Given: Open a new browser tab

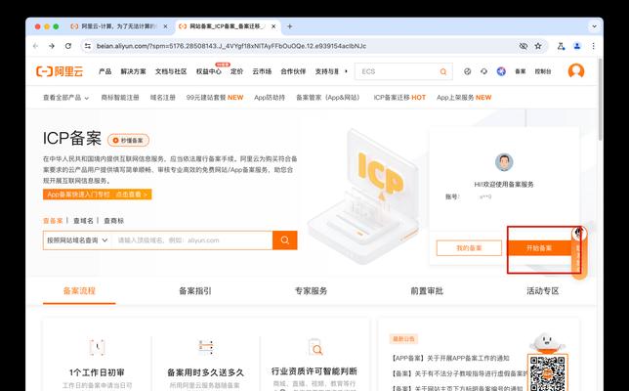Looking at the screenshot, I should point(290,26).
